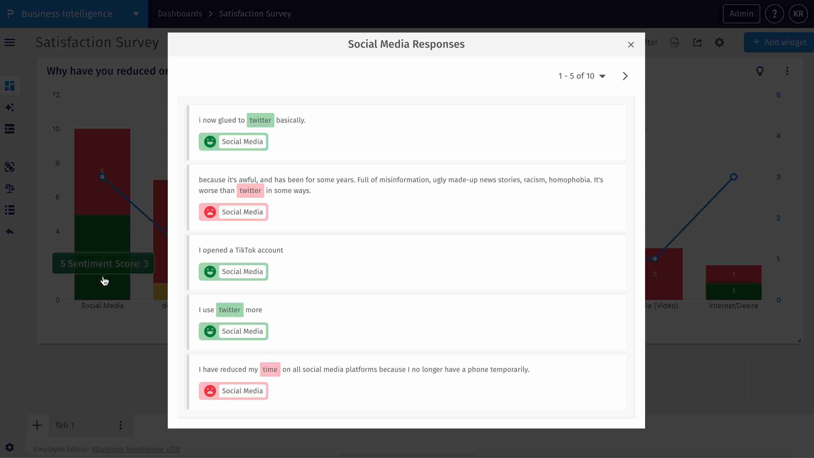Select the AI sparkles tool in sidebar
Screen dimensions: 814x458
9,107
